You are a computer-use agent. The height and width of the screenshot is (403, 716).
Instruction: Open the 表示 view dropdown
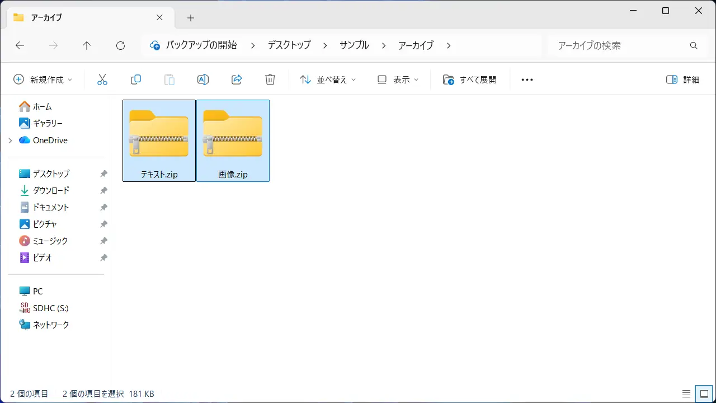(398, 79)
